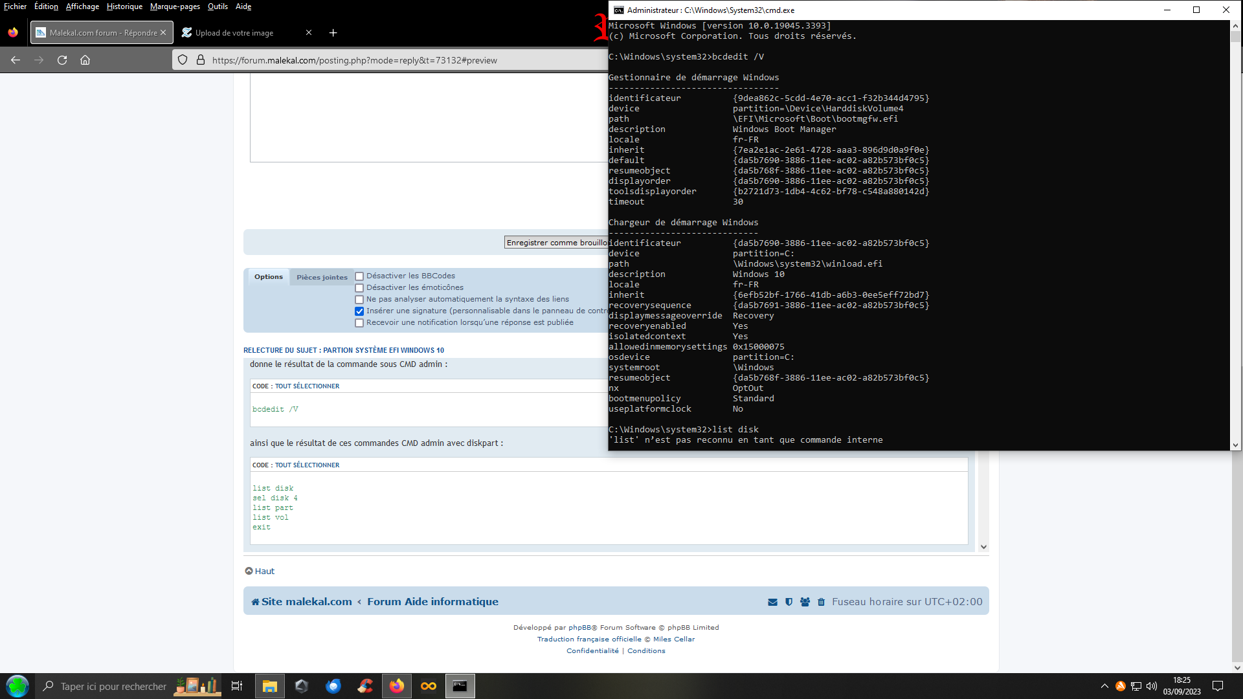Switch to Pièces jointes tab
Image resolution: width=1243 pixels, height=699 pixels.
point(322,277)
